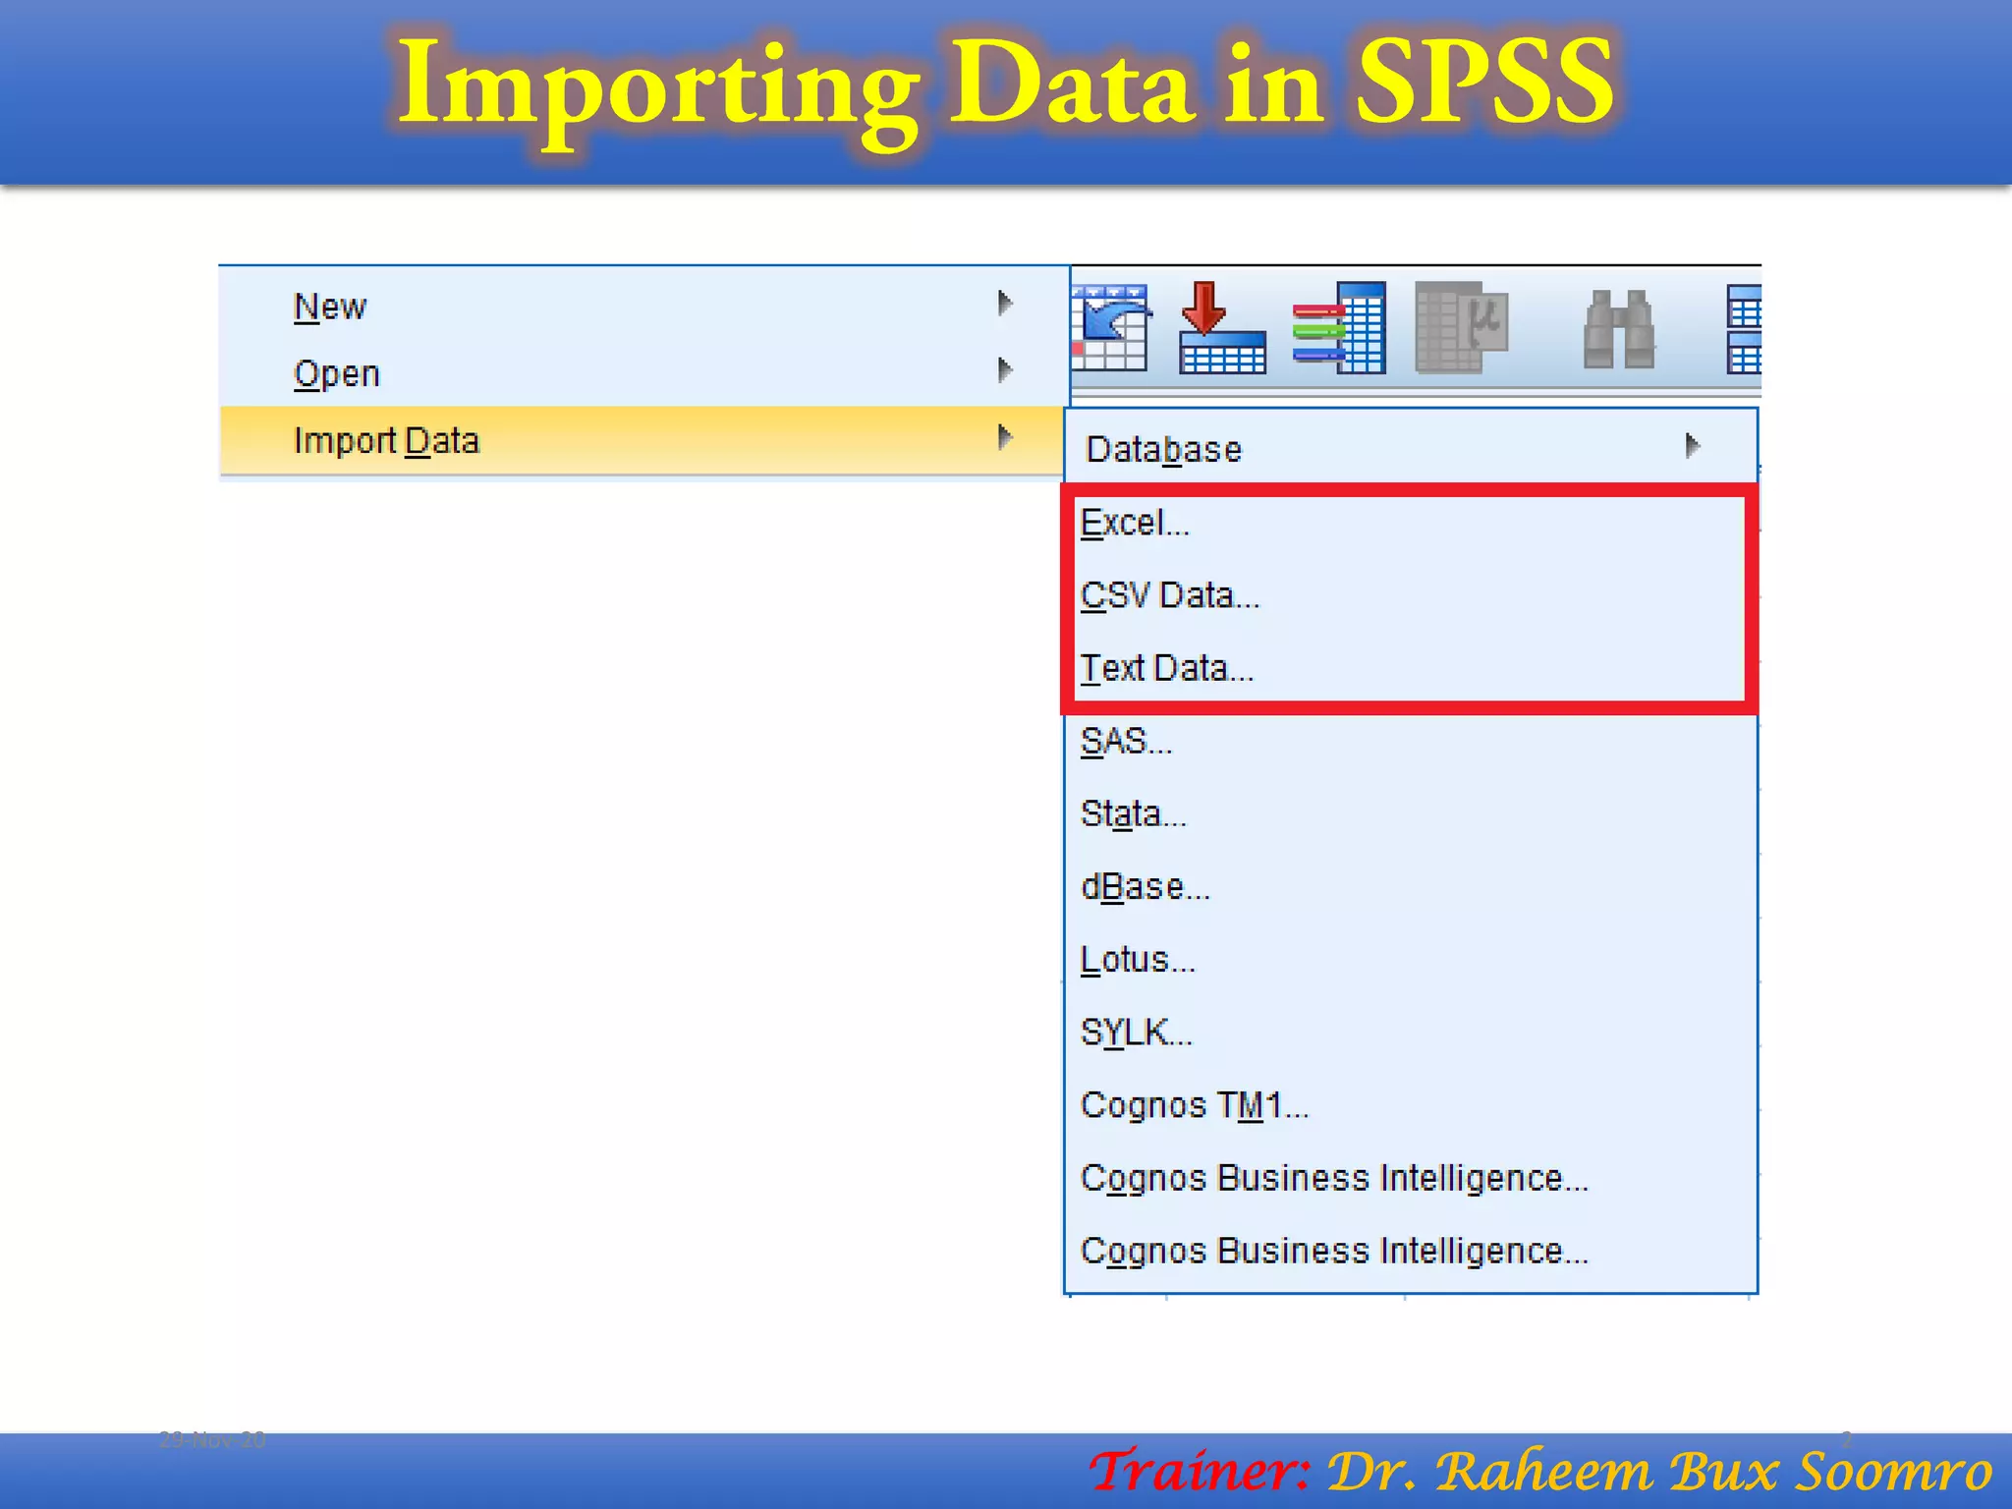Open Cognos TM1... import option
The height and width of the screenshot is (1509, 2012).
click(1194, 1105)
